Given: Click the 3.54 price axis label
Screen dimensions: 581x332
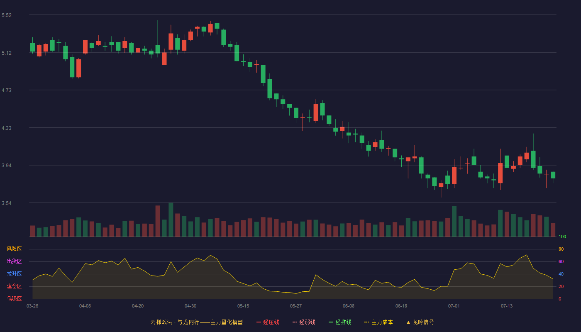Looking at the screenshot, I should point(7,203).
